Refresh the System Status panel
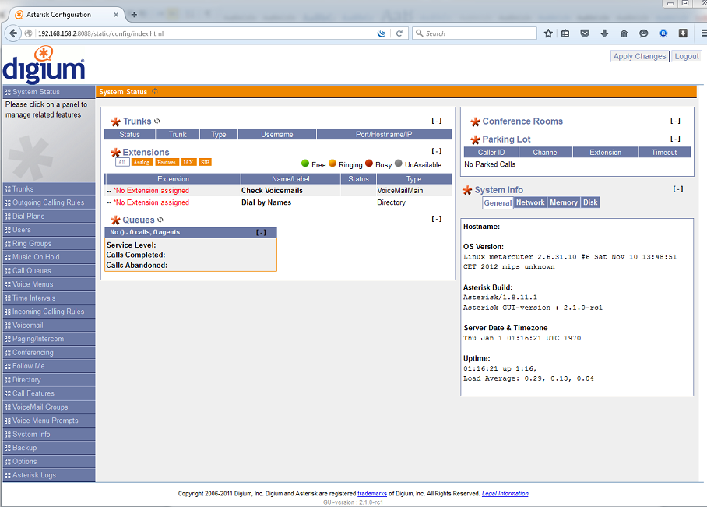 tap(155, 91)
